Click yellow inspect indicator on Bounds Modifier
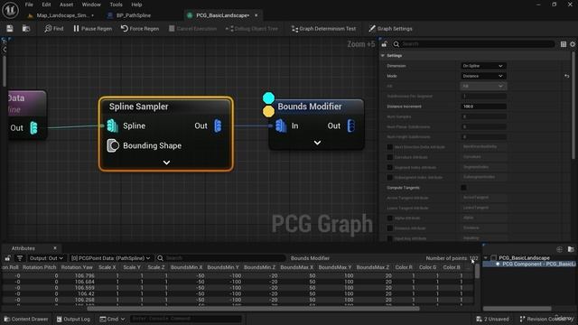578x325 pixels. point(269,111)
